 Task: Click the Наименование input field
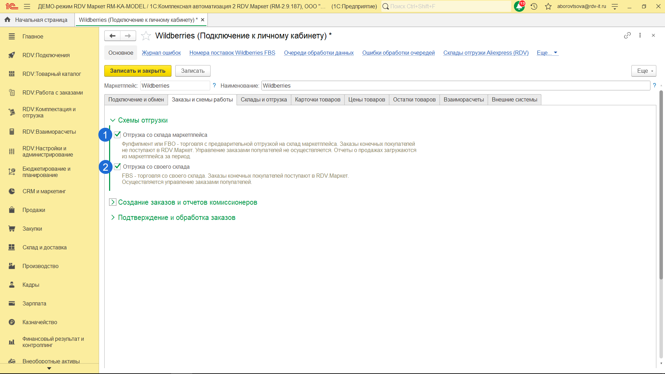click(455, 86)
